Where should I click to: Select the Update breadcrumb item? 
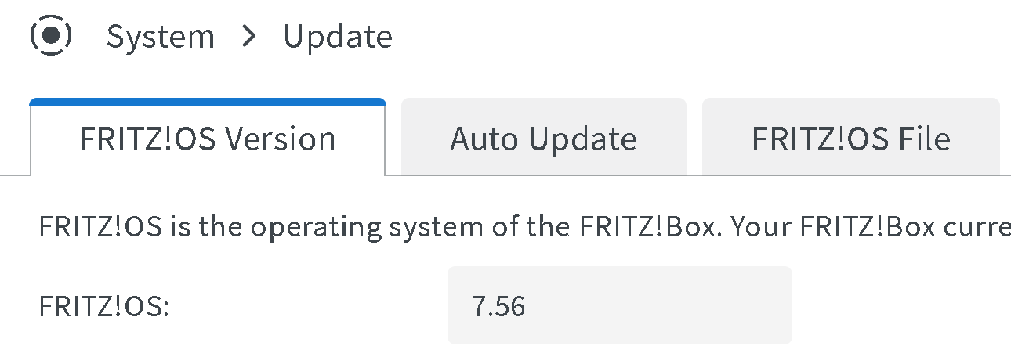pyautogui.click(x=338, y=37)
